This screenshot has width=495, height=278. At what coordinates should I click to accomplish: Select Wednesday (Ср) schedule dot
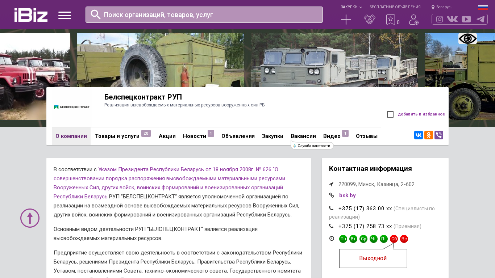click(x=363, y=239)
